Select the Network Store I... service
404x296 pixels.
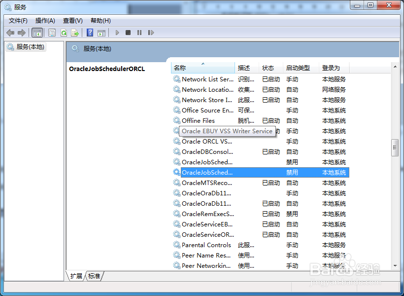pos(260,100)
